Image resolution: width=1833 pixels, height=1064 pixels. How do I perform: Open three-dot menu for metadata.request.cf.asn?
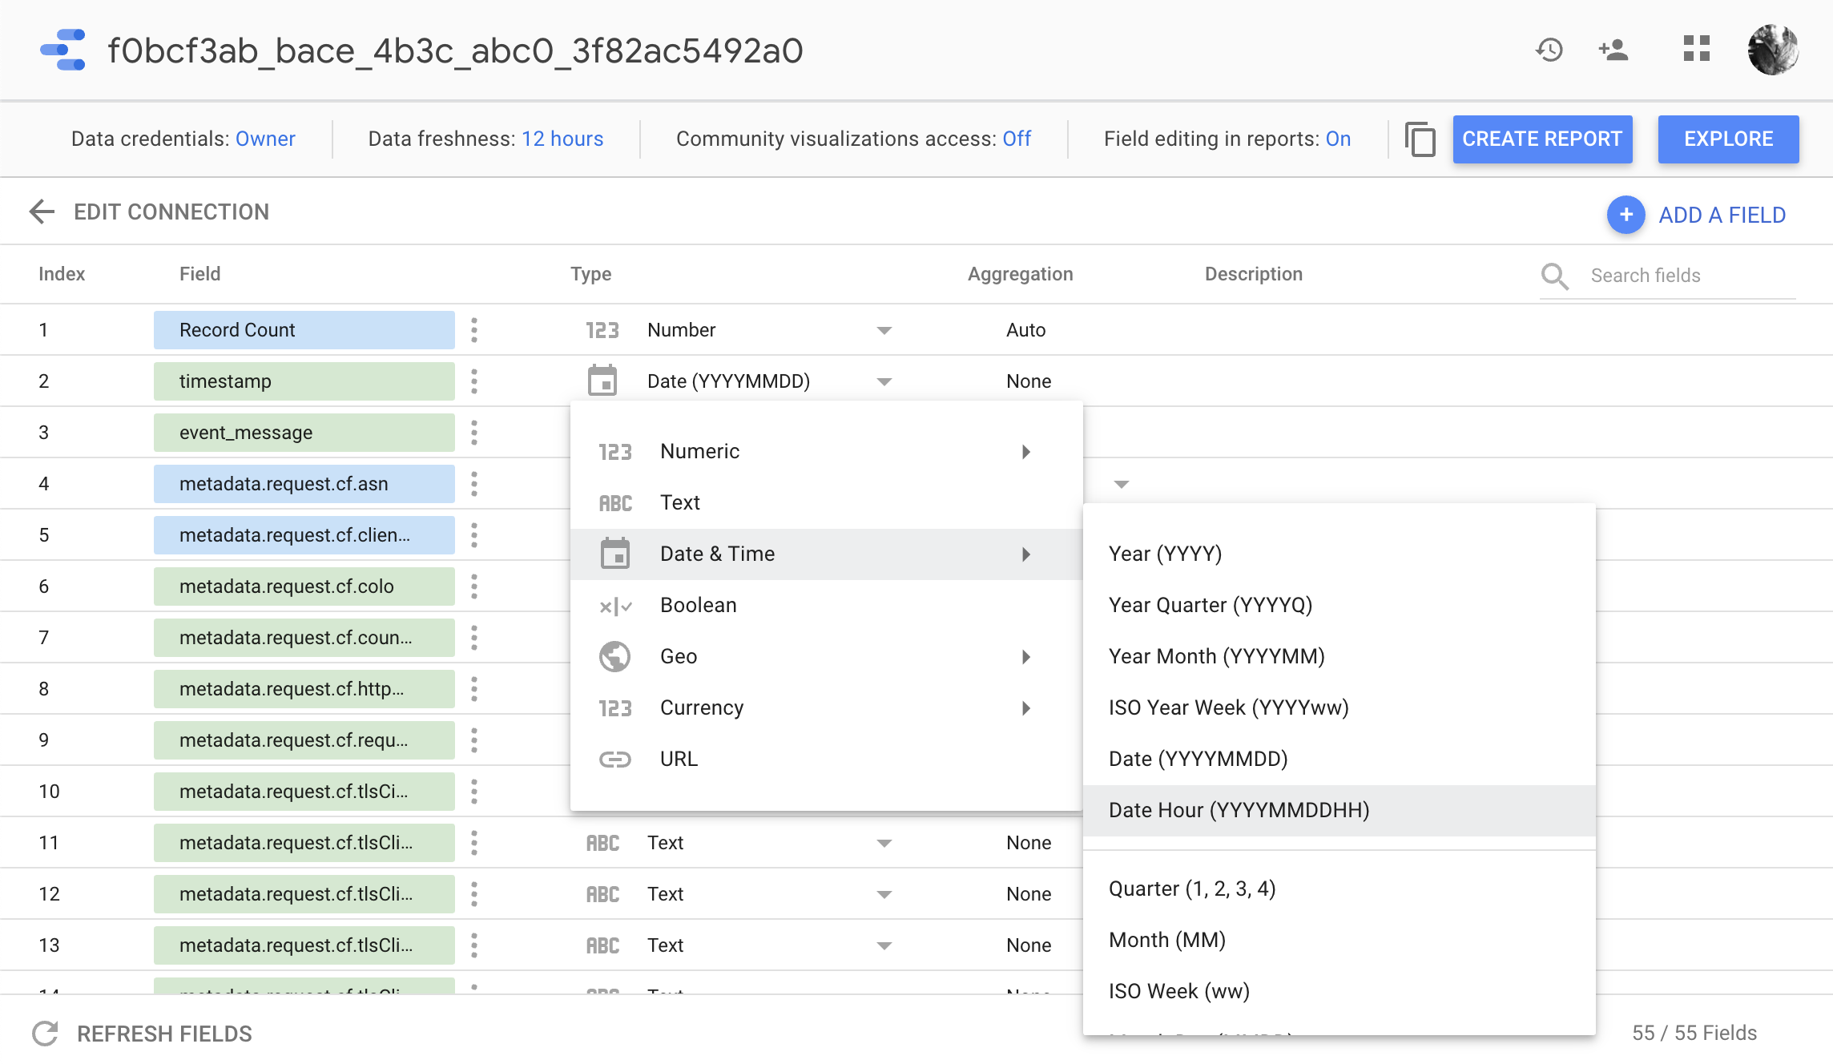coord(474,484)
